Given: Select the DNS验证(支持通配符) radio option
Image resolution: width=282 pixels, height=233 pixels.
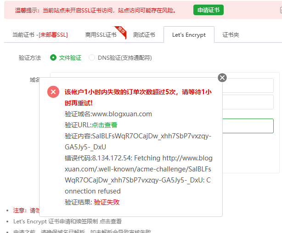Looking at the screenshot, I should coord(92,57).
